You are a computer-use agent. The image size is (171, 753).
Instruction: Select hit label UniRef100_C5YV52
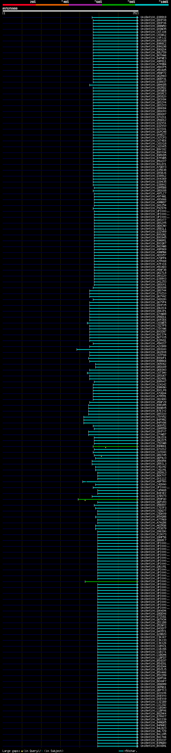click(x=153, y=417)
